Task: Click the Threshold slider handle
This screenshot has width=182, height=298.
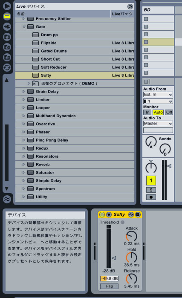Action: [x=114, y=258]
